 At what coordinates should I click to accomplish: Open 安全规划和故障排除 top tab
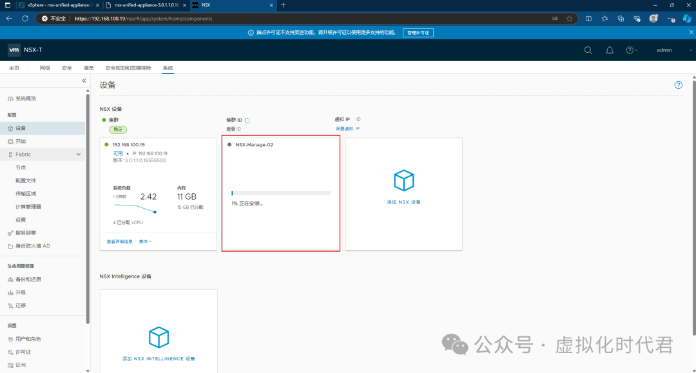coord(128,68)
